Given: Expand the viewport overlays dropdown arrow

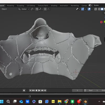Looking at the screenshot, I should (x=92, y=9).
